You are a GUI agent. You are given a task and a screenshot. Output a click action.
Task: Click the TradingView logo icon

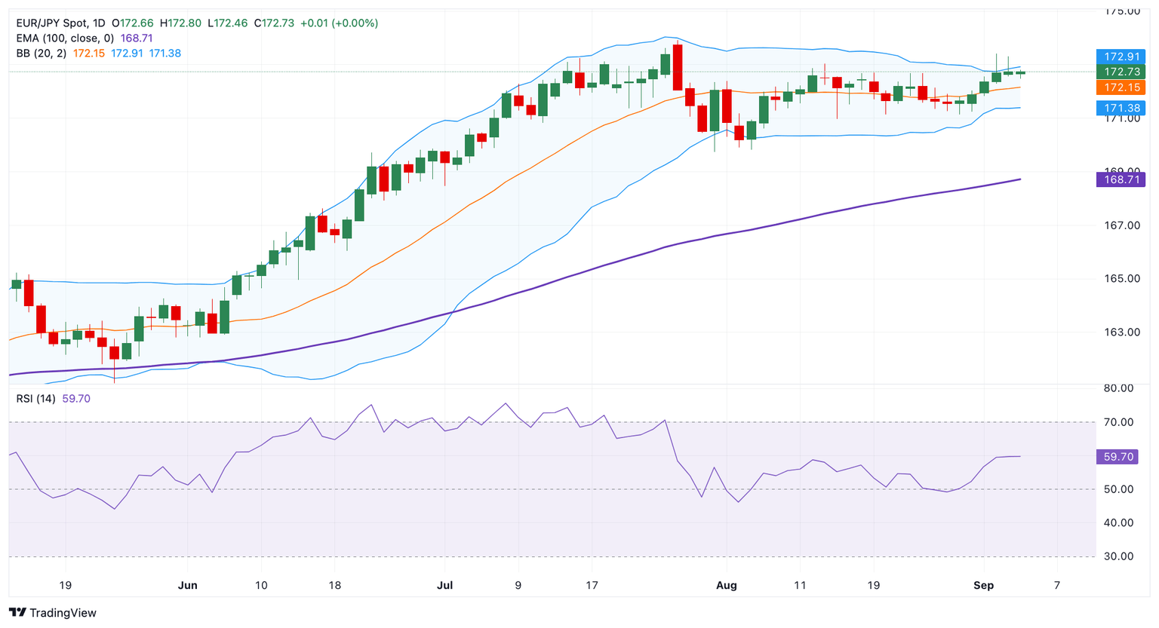[17, 613]
